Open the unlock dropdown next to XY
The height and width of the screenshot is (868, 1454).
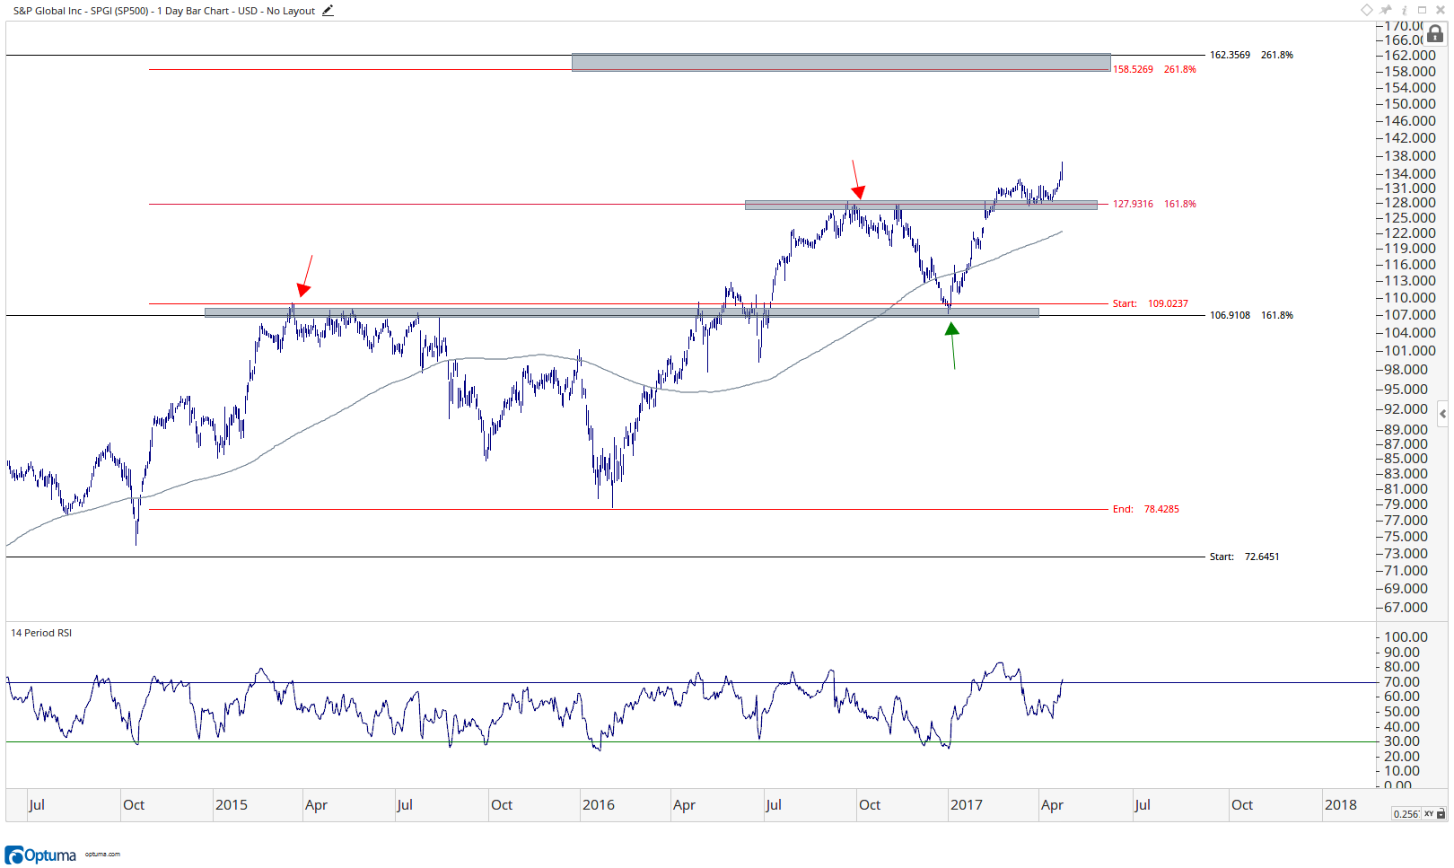point(1441,814)
